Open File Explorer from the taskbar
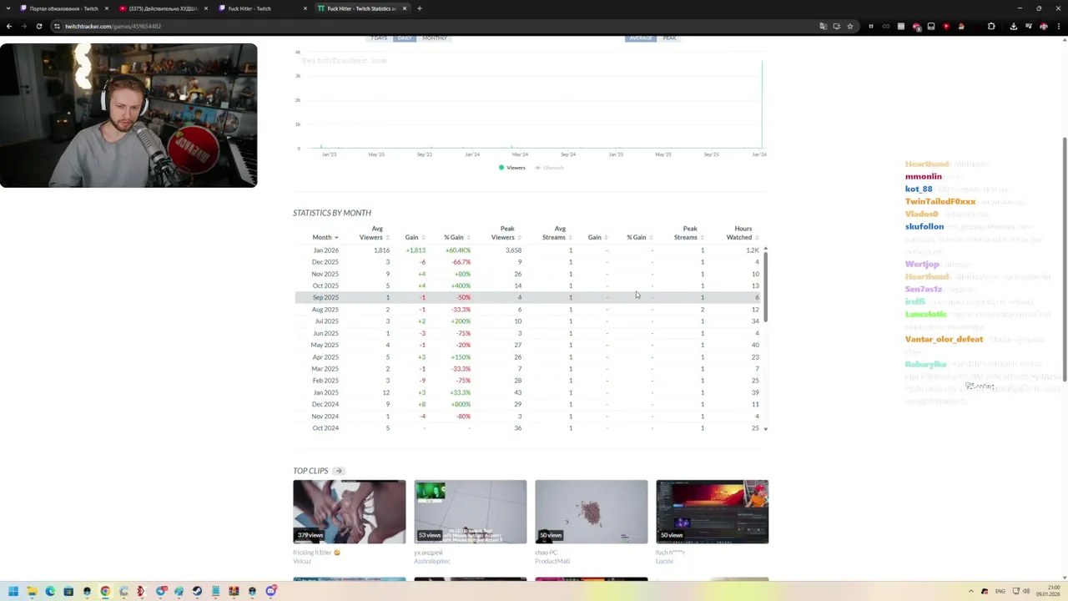The height and width of the screenshot is (601, 1068). [x=32, y=591]
